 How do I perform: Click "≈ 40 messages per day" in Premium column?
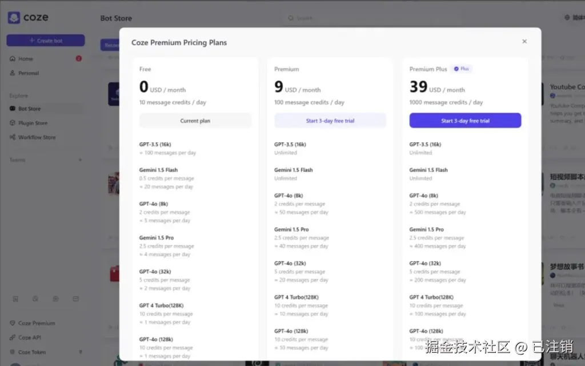coord(302,246)
